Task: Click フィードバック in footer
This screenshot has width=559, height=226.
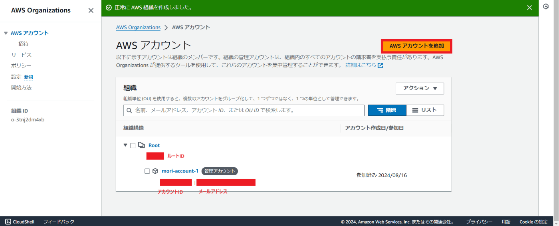Action: click(59, 222)
